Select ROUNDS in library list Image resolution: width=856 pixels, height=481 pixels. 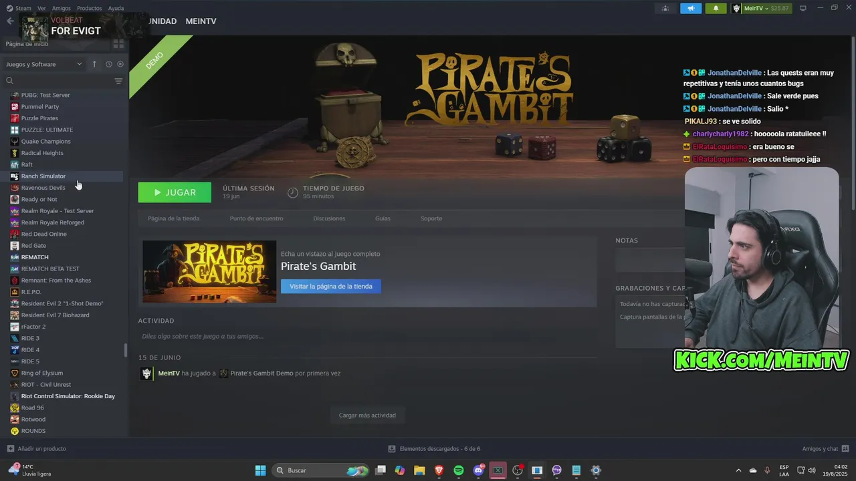click(33, 431)
